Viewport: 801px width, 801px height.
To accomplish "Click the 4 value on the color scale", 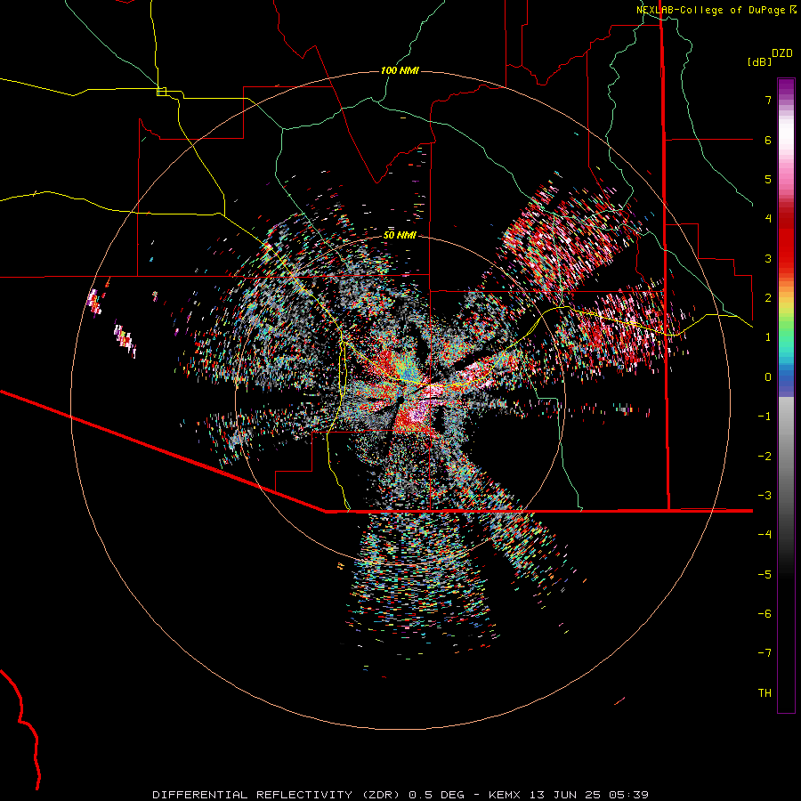I will 768,219.
